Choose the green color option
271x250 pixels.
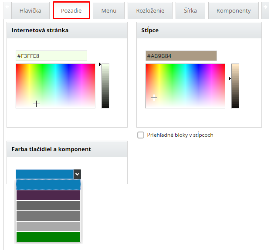pos(48,237)
